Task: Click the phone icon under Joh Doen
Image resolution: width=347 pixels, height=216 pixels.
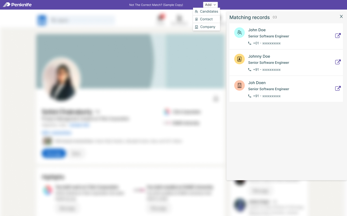Action: (x=250, y=96)
